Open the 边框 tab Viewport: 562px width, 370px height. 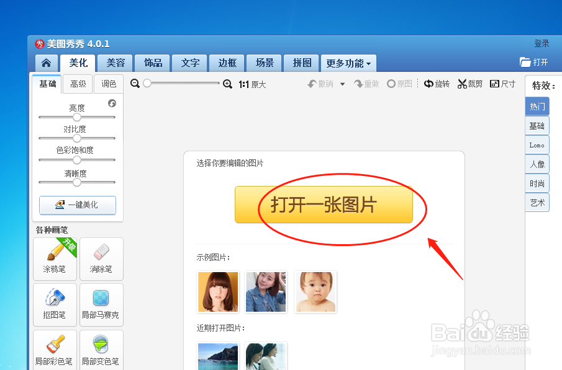[227, 63]
